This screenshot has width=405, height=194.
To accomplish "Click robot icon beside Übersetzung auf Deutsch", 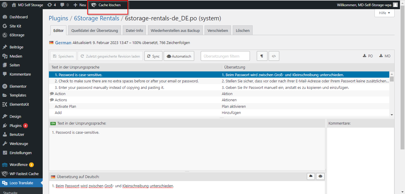I will click(x=320, y=176).
